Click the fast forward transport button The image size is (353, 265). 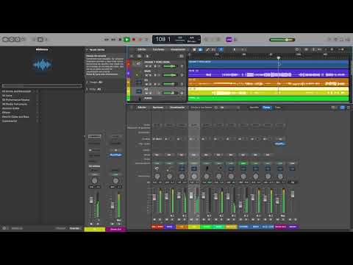coord(113,39)
